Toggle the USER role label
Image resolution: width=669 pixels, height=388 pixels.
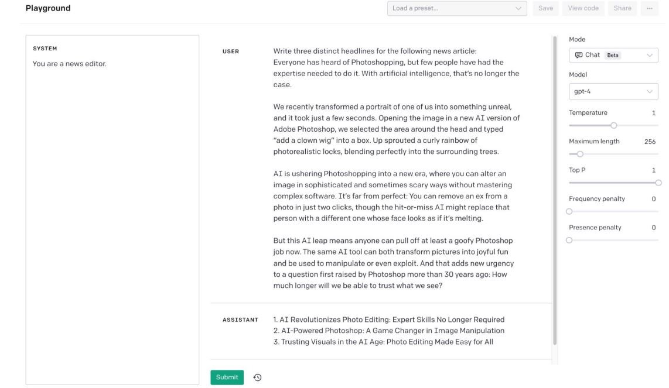pyautogui.click(x=230, y=51)
